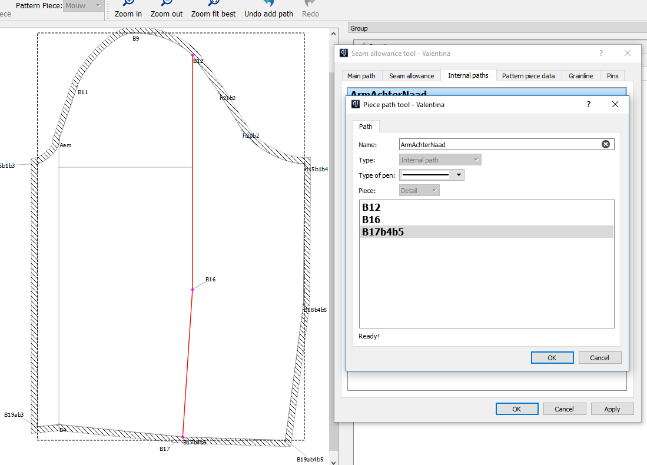This screenshot has width=647, height=465.
Task: Clear the Name field with X icon
Action: [x=605, y=144]
